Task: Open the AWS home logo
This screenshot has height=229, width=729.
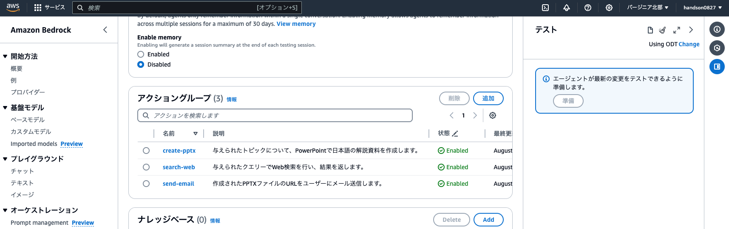Action: tap(13, 8)
